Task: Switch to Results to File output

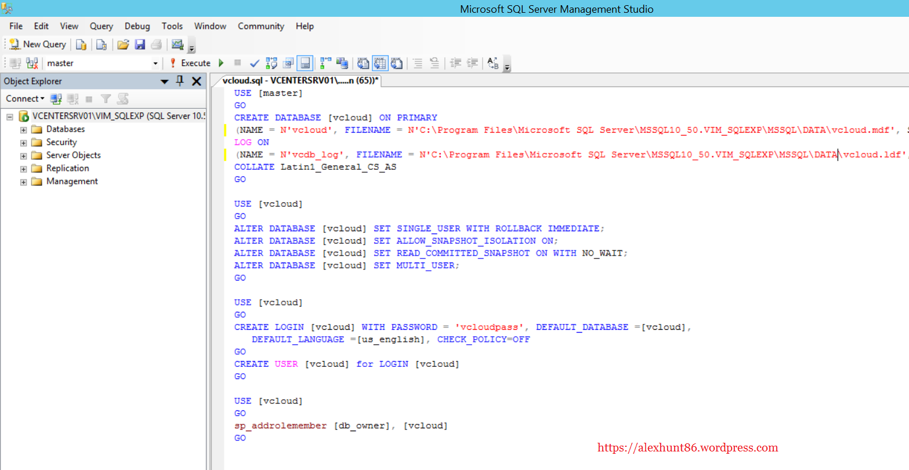Action: click(397, 63)
